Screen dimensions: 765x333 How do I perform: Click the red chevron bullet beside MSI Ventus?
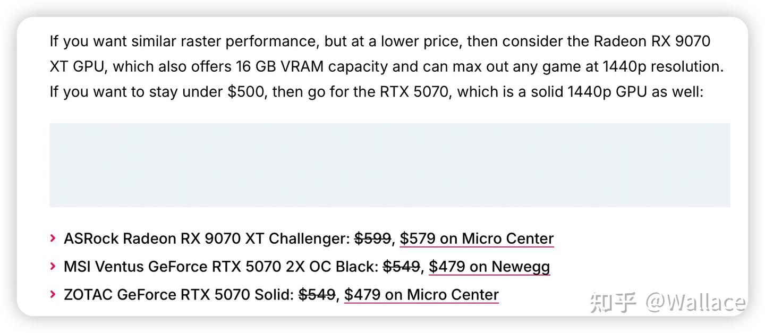(x=53, y=266)
